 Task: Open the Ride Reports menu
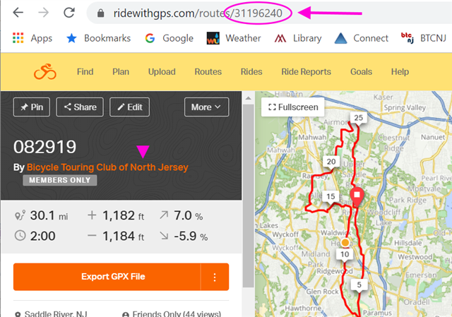(306, 71)
